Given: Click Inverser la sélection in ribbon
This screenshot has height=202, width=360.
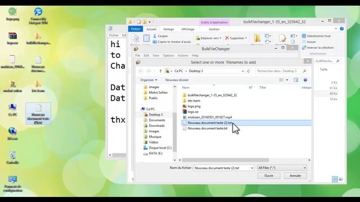Looking at the screenshot, I should 318,48.
